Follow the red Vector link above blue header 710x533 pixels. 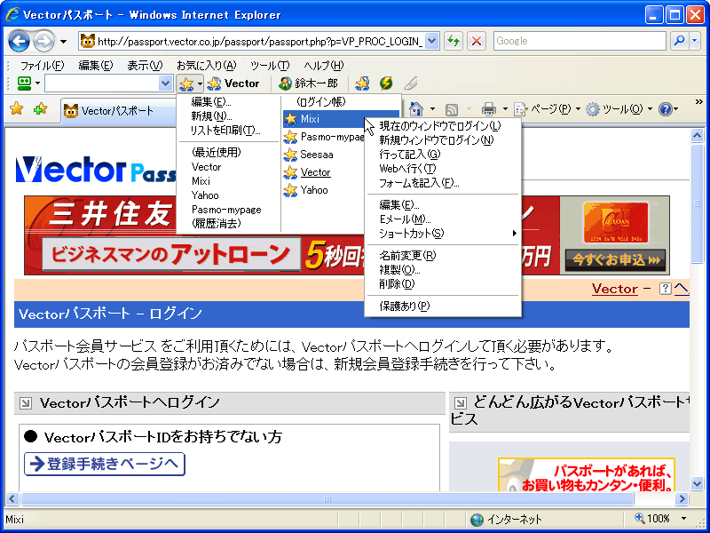click(x=614, y=289)
